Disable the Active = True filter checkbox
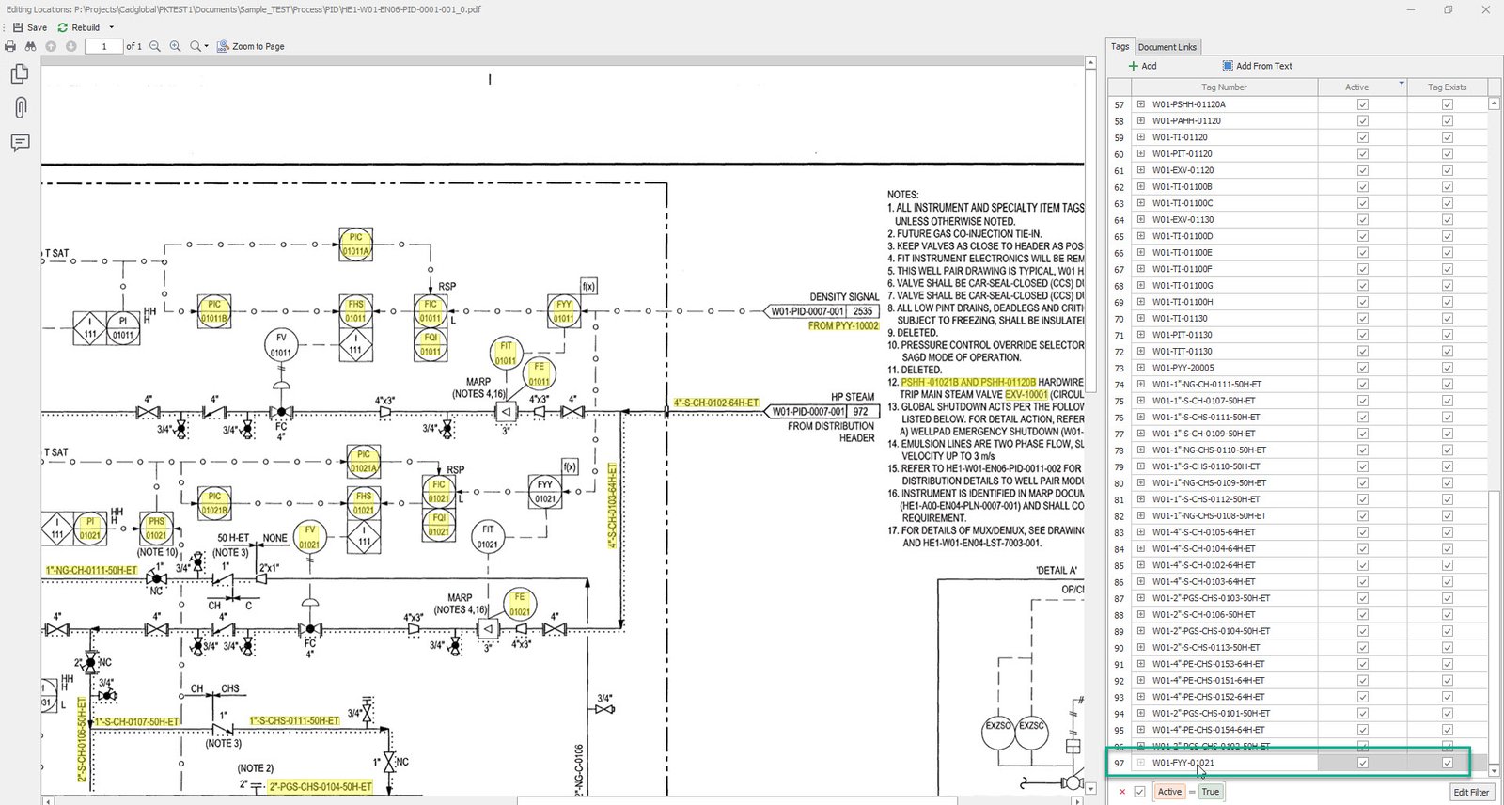This screenshot has height=805, width=1504. point(1139,792)
